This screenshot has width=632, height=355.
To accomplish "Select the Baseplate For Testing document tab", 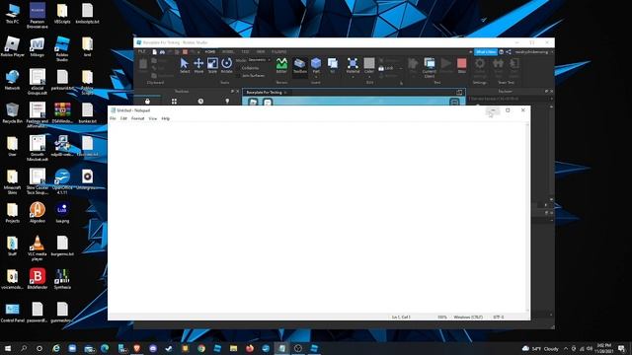I will 265,92.
